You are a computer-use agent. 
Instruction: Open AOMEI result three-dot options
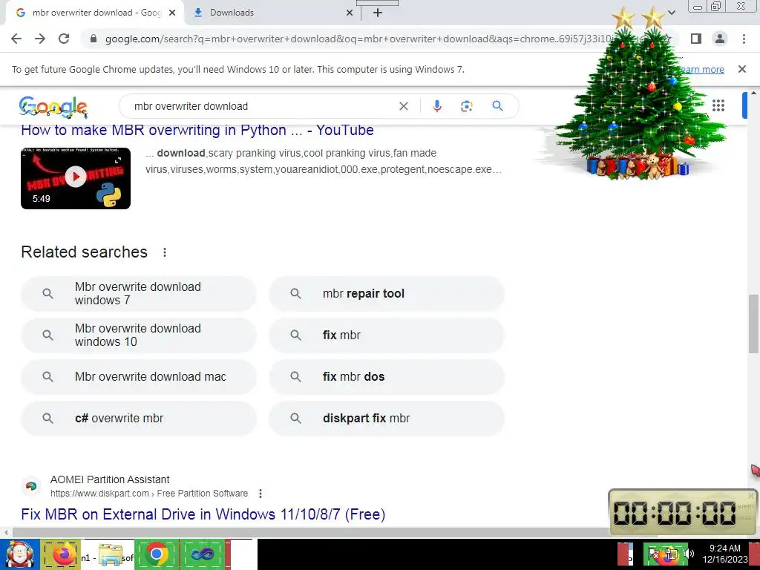pos(261,494)
